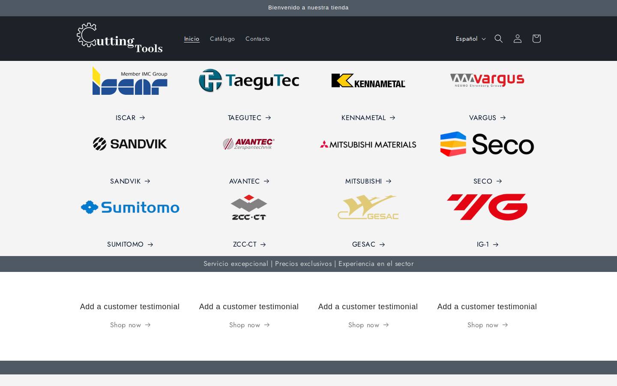Viewport: 617px width, 386px height.
Task: Click the Sandvik brand logo image
Action: [x=130, y=144]
